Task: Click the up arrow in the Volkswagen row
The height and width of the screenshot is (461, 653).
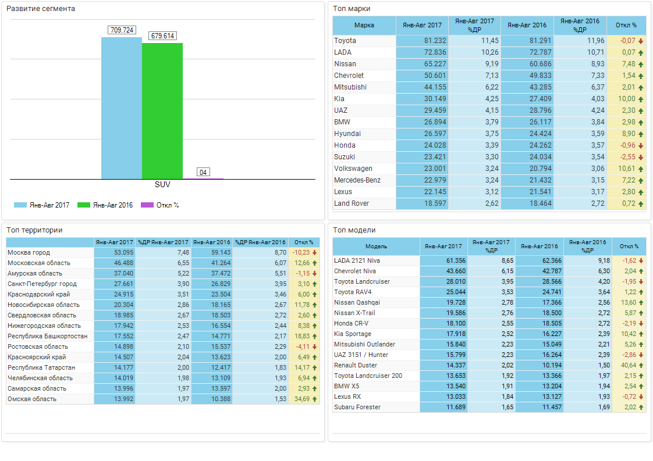Action: coord(641,169)
